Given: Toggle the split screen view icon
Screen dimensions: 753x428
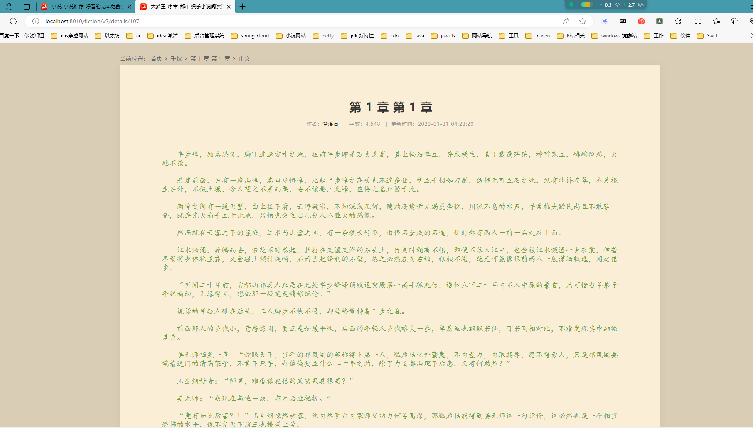Looking at the screenshot, I should (698, 21).
